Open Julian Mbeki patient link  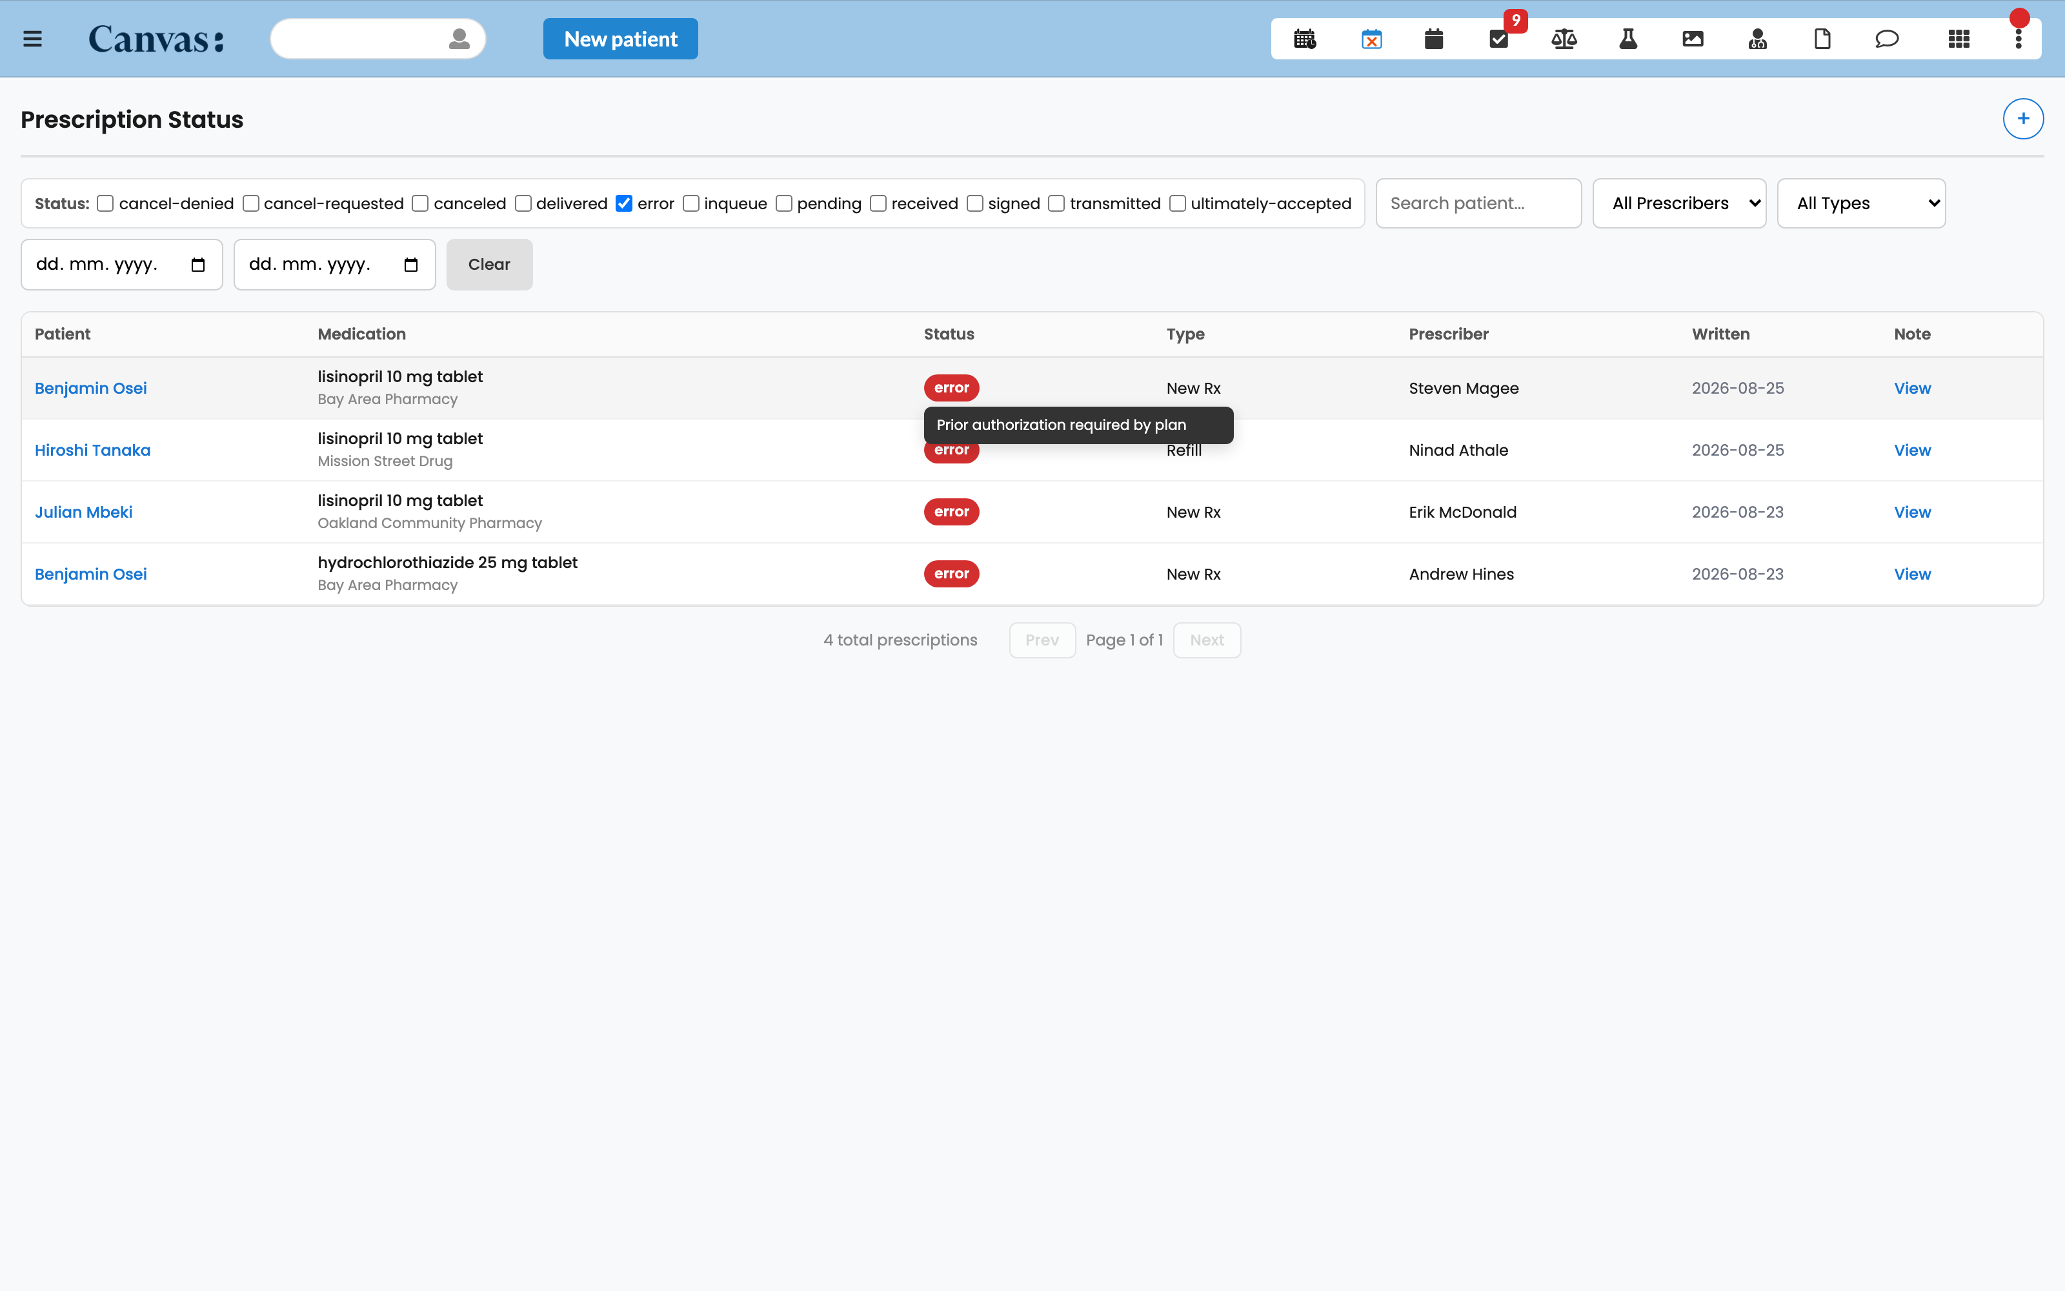pos(84,513)
